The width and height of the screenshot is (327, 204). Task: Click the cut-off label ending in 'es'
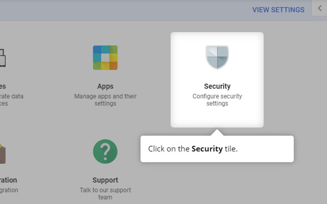[3, 86]
